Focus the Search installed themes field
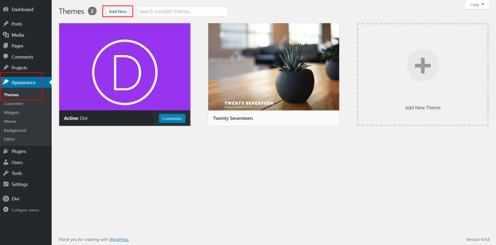Image resolution: width=496 pixels, height=245 pixels. 182,11
